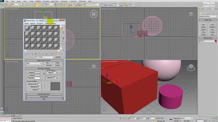
Task: Click the Sample Type icon beside sample slots
Action: tap(63, 26)
